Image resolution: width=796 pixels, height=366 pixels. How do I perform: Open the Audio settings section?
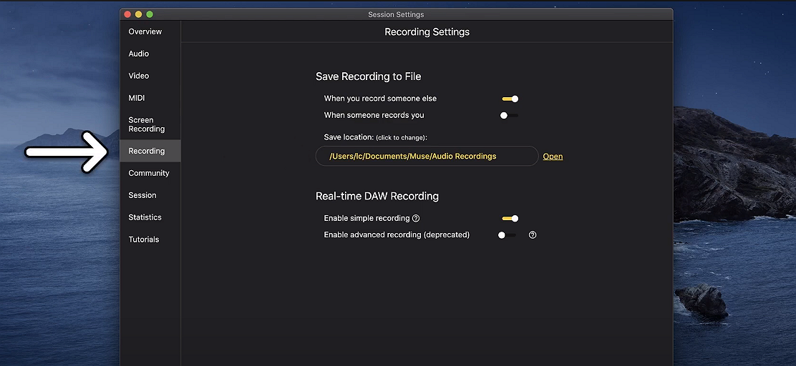(x=139, y=54)
